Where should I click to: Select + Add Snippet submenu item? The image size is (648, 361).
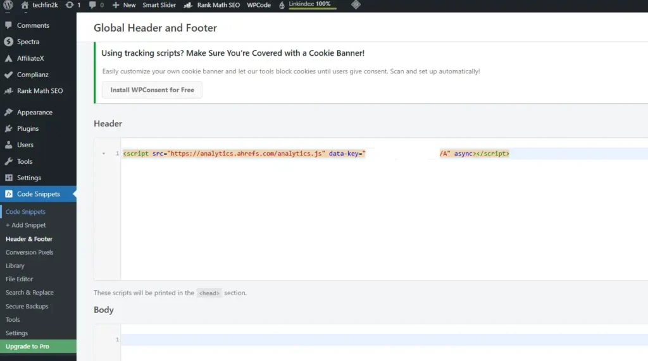click(x=25, y=225)
